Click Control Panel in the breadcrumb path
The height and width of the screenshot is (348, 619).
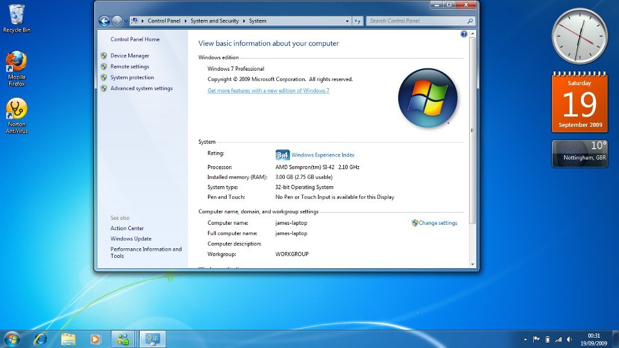point(164,20)
